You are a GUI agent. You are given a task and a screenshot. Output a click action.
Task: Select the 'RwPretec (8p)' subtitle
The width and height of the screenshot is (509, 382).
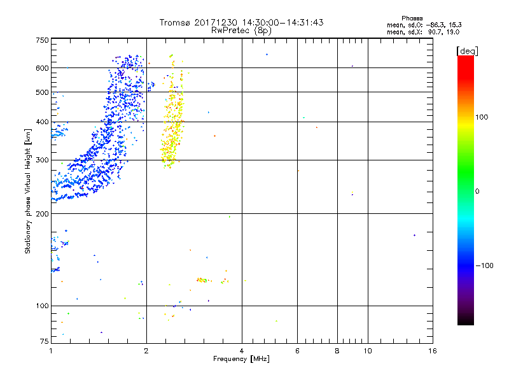click(242, 31)
